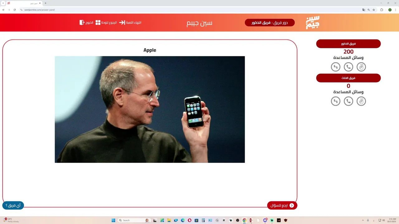399x224 pixels.
Task: Close the سين جيم browser tab
Action: 40,3
